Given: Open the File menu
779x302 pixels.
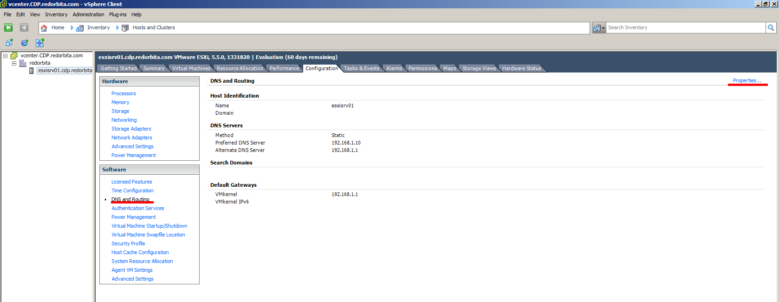Looking at the screenshot, I should 7,14.
